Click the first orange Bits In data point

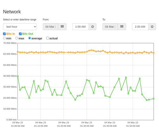18,52
